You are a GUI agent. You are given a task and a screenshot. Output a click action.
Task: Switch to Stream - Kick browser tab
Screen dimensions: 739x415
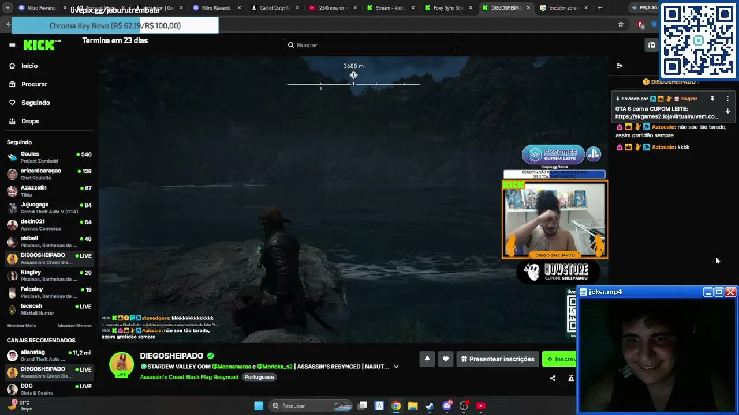390,8
